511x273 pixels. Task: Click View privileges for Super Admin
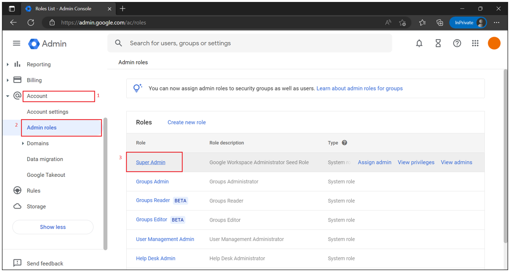coord(416,162)
